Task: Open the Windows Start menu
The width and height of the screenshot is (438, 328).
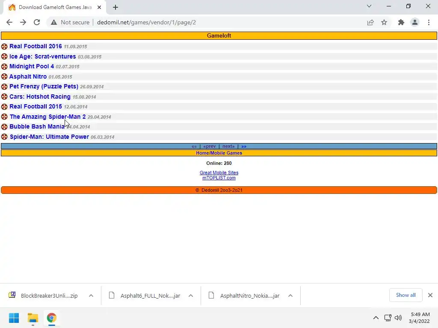Action: pyautogui.click(x=14, y=318)
